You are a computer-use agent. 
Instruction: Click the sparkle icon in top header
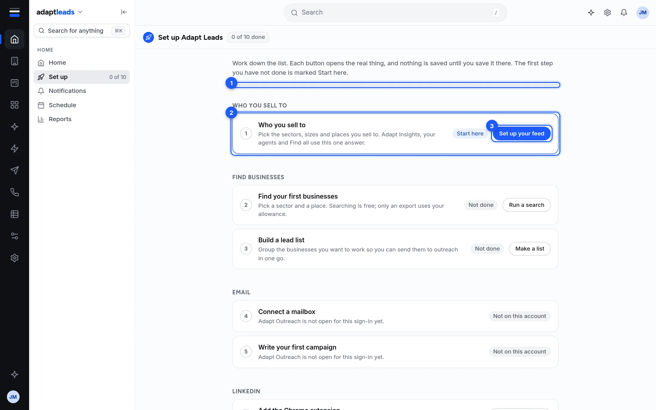point(591,12)
